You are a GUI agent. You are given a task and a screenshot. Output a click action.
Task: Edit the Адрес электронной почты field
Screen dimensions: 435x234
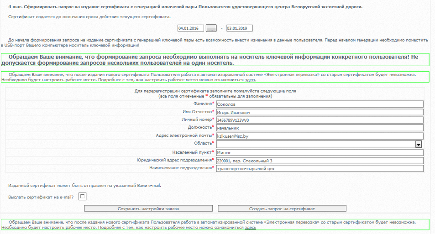pyautogui.click(x=320, y=136)
